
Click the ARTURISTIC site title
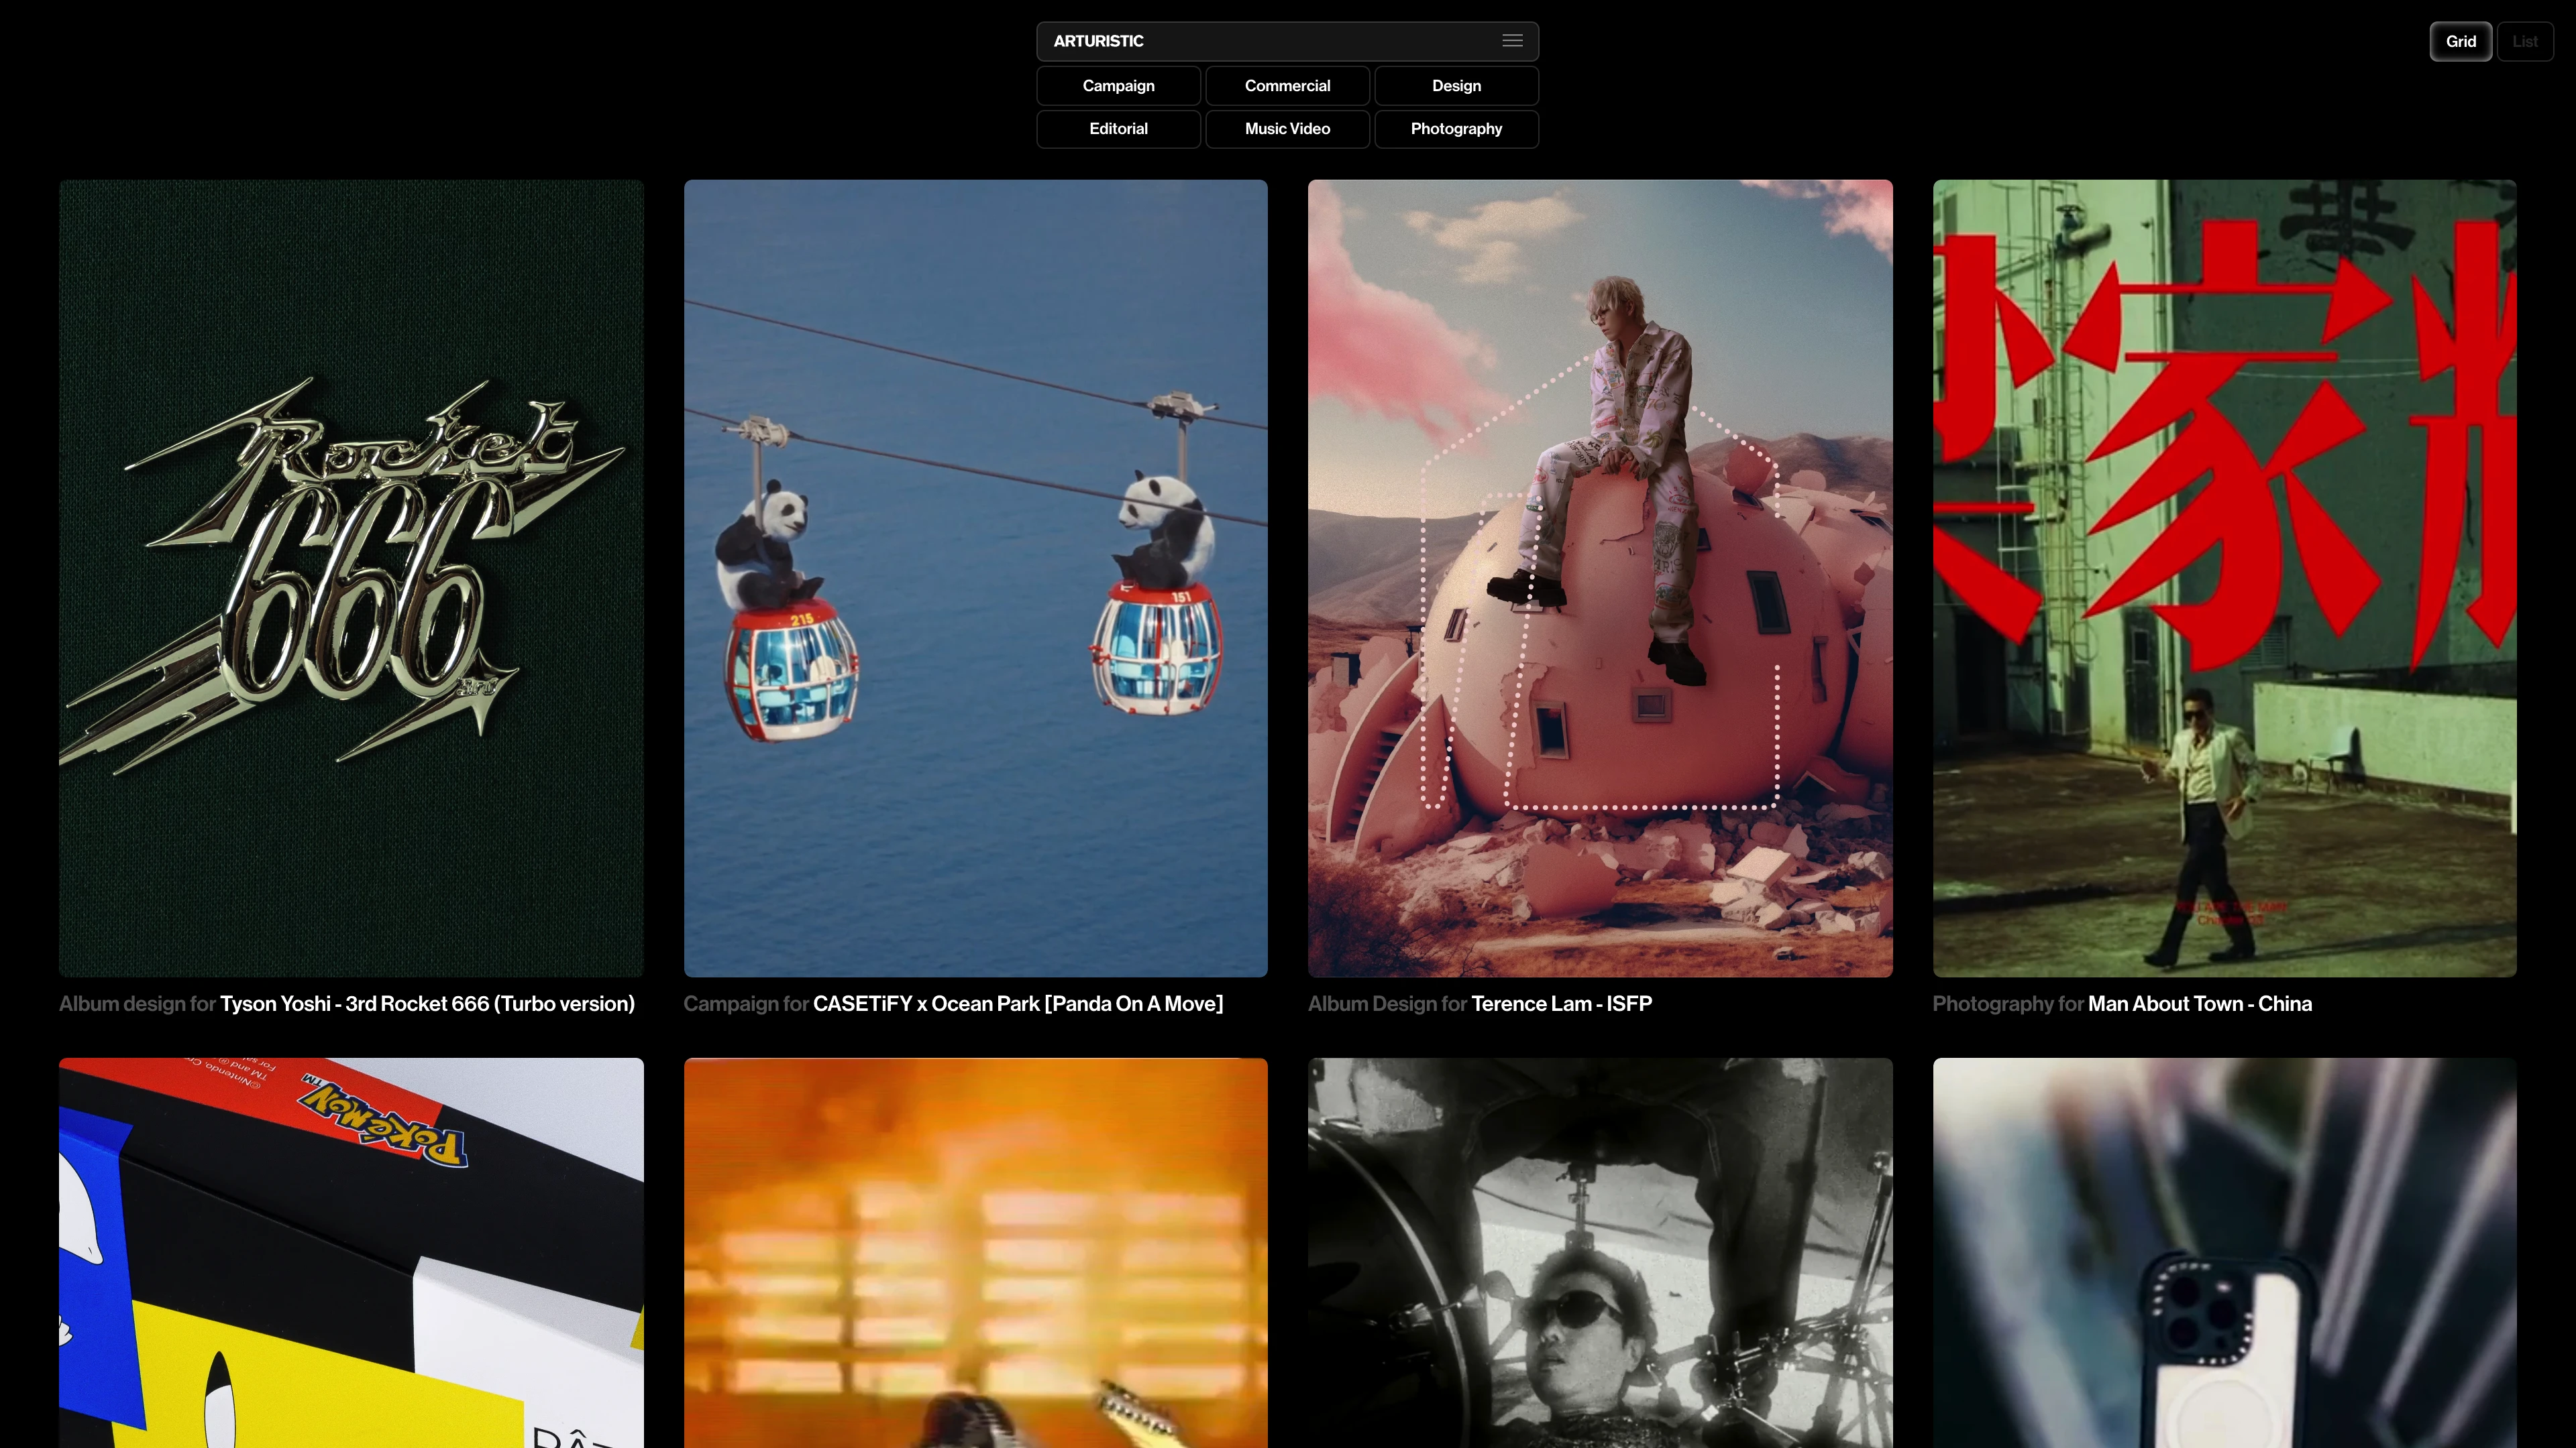coord(1098,41)
